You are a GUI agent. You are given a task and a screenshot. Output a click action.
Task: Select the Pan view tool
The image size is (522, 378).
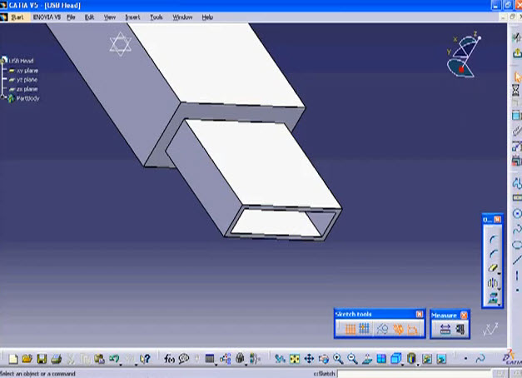pyautogui.click(x=309, y=359)
